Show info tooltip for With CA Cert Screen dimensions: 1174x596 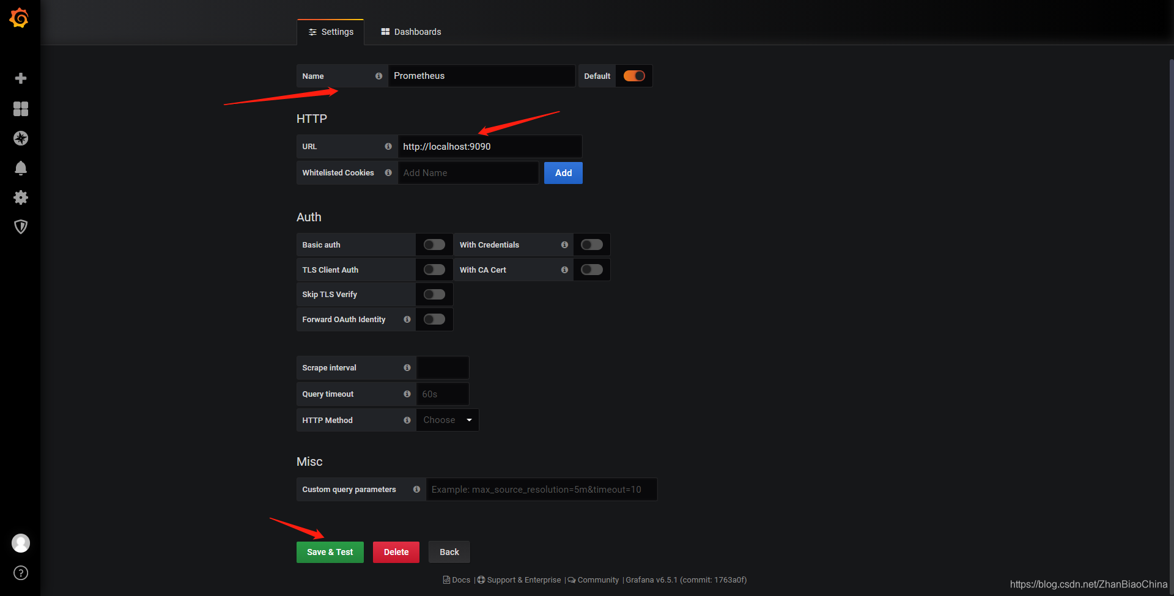coord(564,270)
